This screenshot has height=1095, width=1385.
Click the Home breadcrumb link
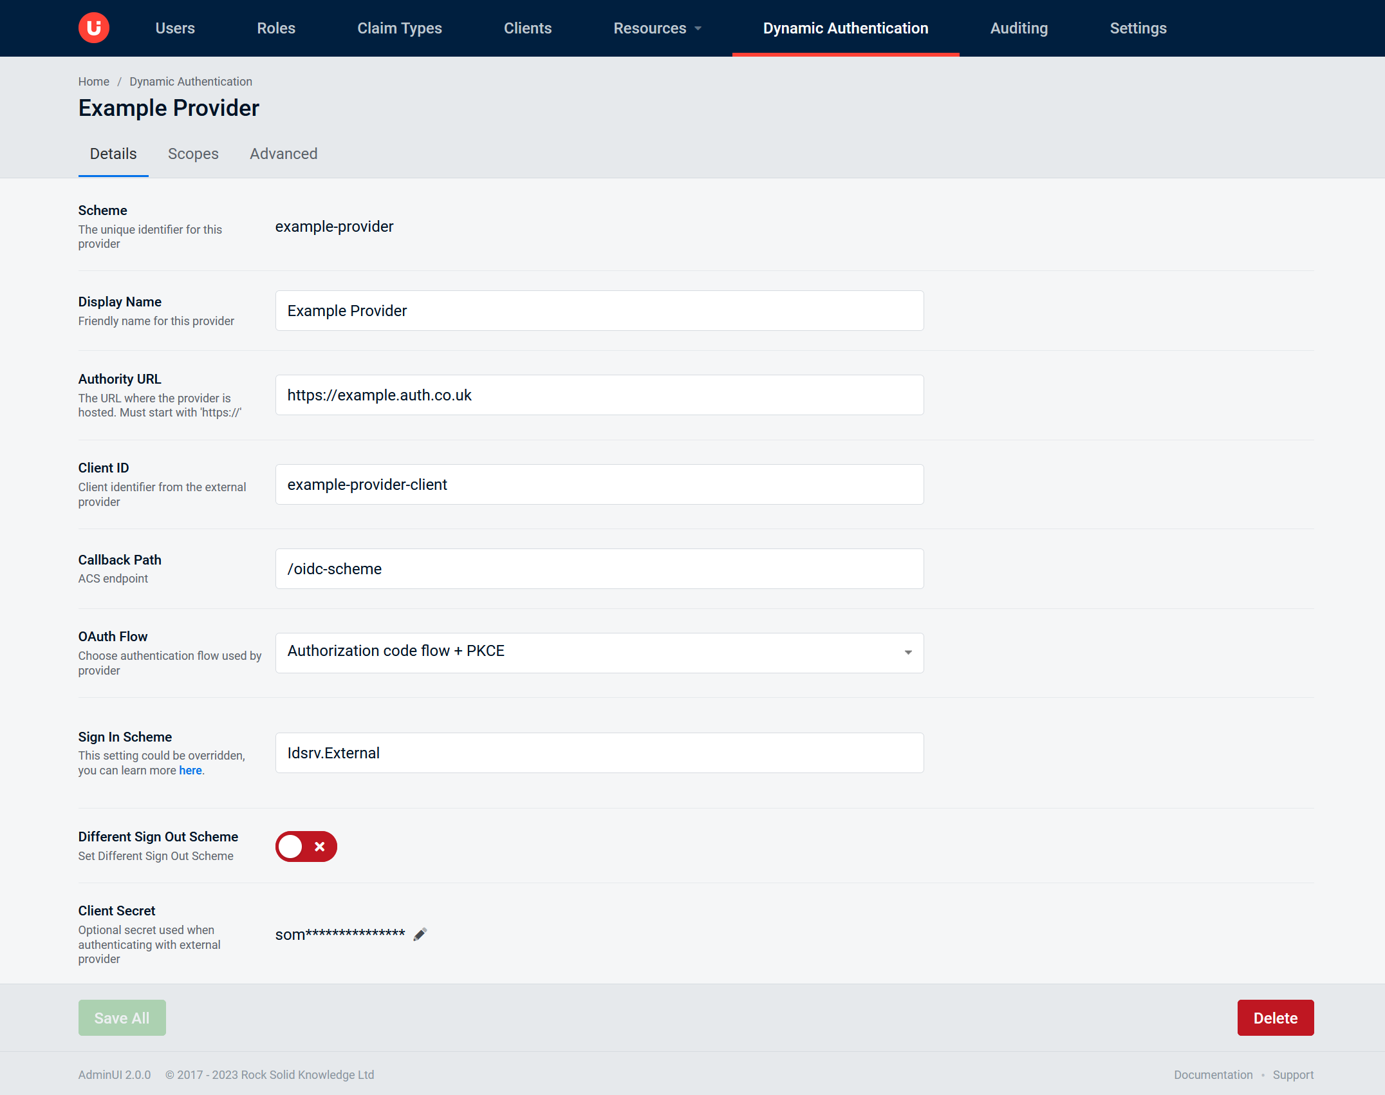pos(94,82)
